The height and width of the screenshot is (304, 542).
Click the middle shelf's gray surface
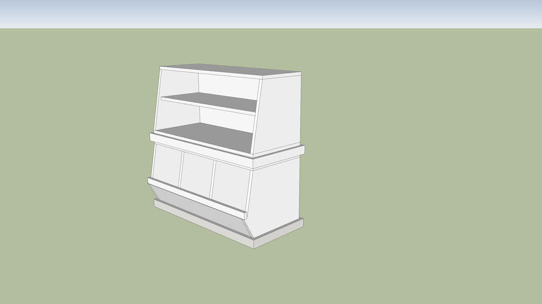point(205,135)
